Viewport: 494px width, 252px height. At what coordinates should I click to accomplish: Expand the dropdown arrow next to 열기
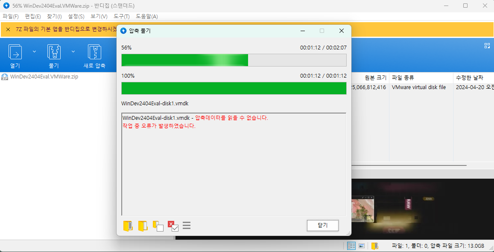tap(34, 51)
